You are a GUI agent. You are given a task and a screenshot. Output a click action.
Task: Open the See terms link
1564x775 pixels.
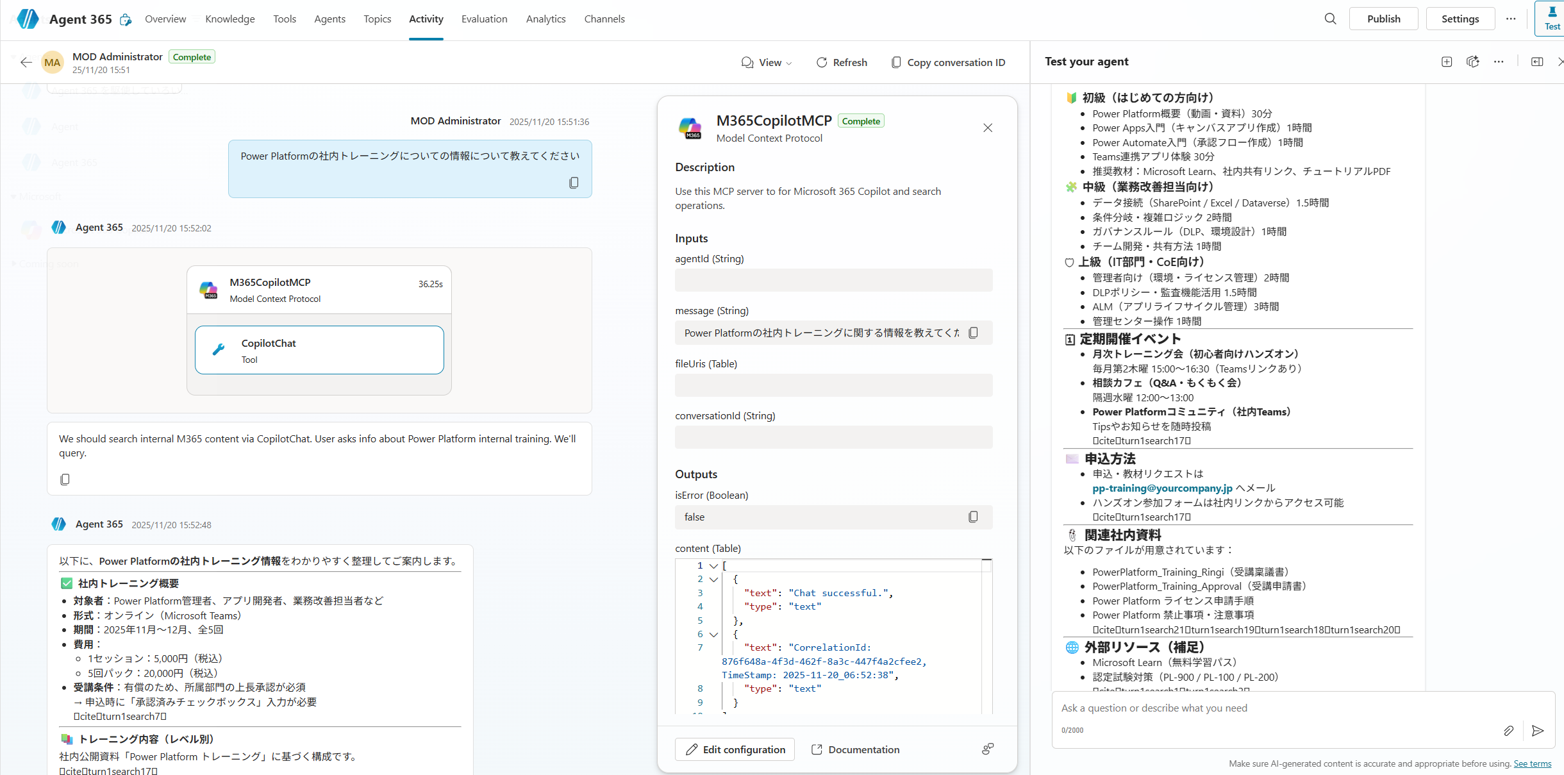1532,763
